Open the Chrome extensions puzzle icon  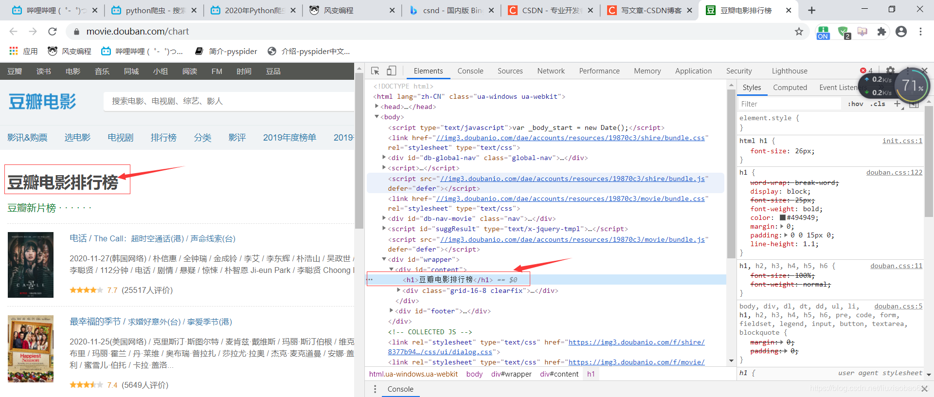(881, 32)
